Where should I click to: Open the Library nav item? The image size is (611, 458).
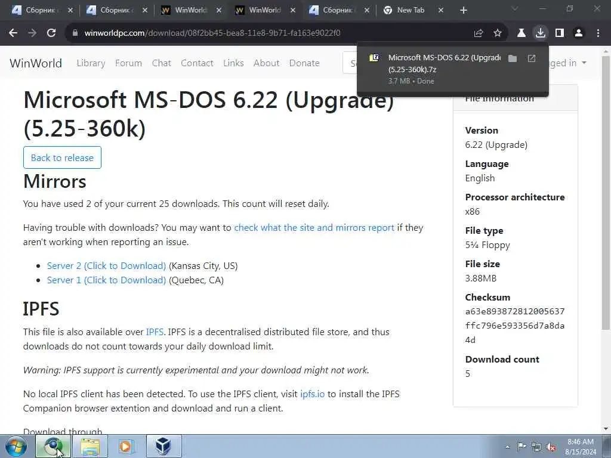[91, 63]
